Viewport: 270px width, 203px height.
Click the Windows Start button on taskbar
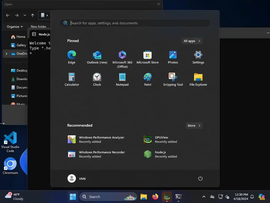tap(73, 197)
